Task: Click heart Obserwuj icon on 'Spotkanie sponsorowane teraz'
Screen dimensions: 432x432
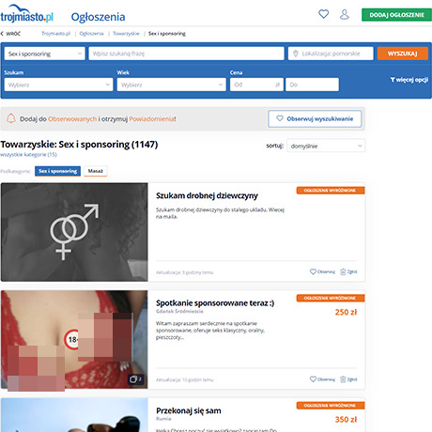Action: (313, 379)
